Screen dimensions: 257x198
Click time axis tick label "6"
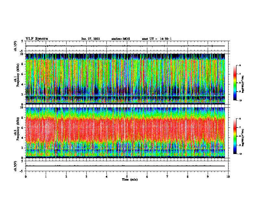click(x=147, y=177)
